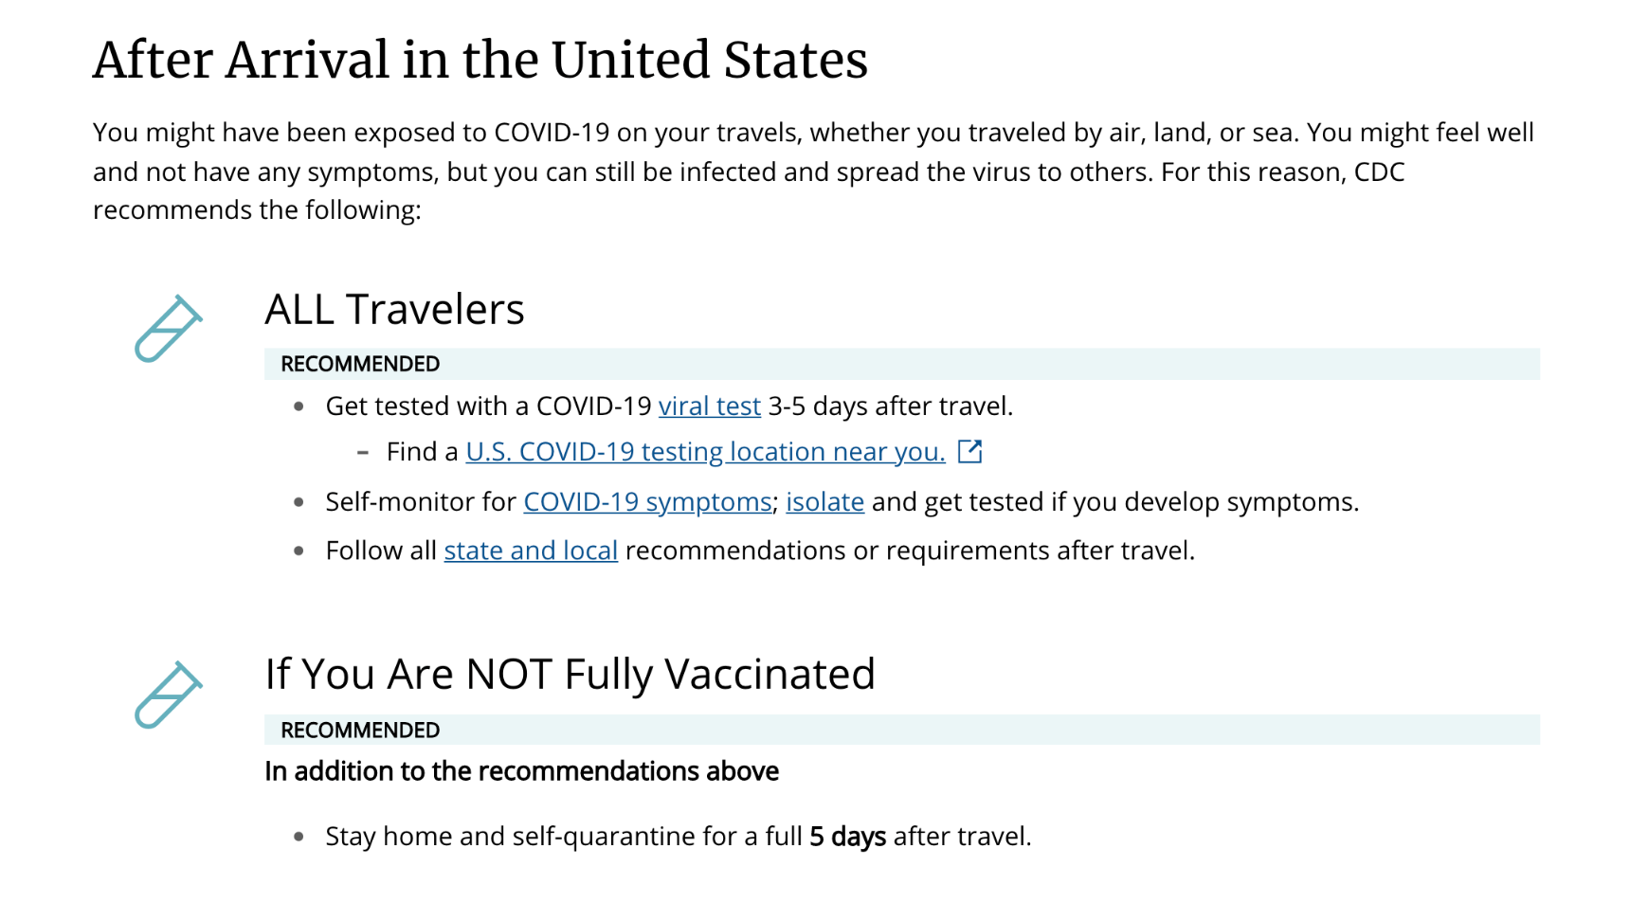This screenshot has width=1630, height=903.
Task: Click the test tube icon beside ALL Travelers
Action: coord(168,329)
